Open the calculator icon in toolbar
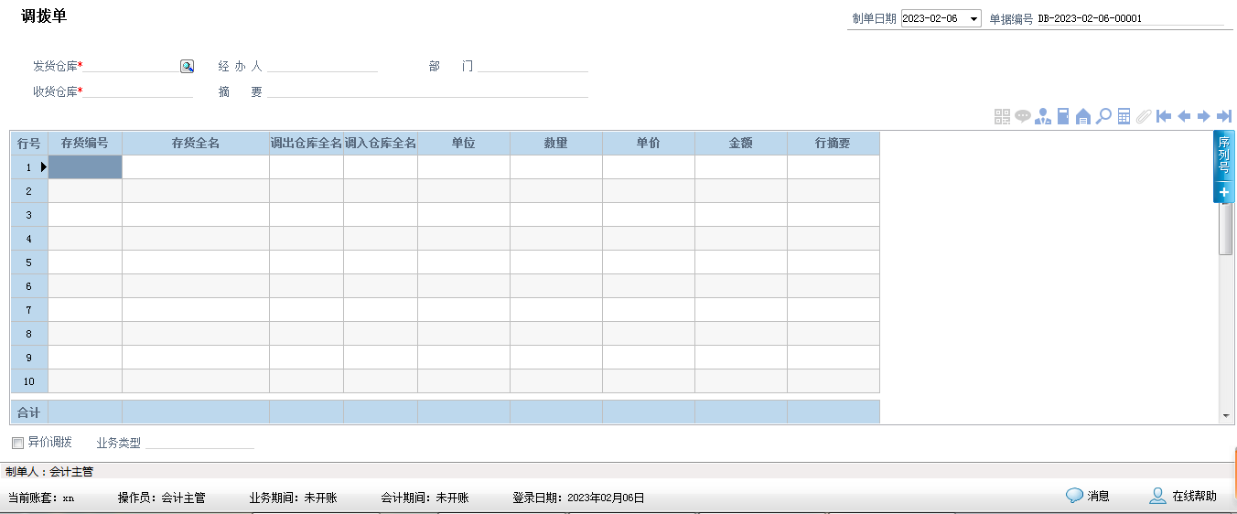Screen dimensions: 1237x514 click(1124, 116)
